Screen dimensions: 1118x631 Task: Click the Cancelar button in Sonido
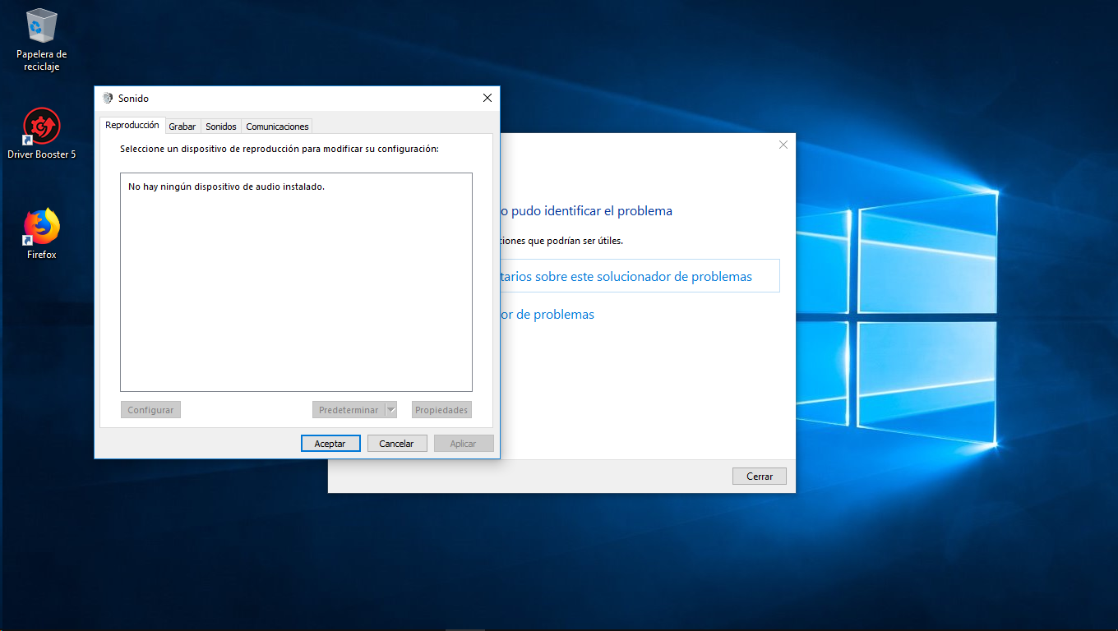396,444
